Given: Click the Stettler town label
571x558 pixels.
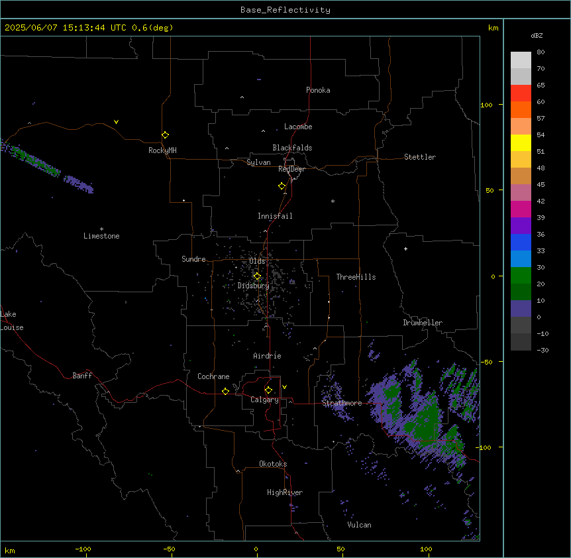Looking at the screenshot, I should (x=420, y=157).
